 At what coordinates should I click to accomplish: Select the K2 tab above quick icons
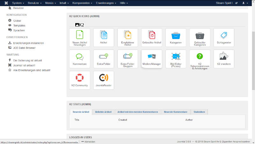79,25
